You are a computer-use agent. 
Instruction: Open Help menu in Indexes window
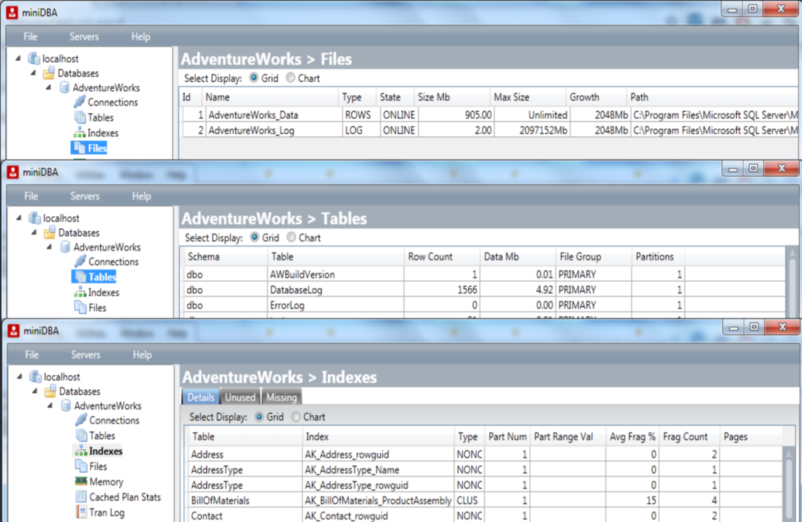(x=142, y=355)
